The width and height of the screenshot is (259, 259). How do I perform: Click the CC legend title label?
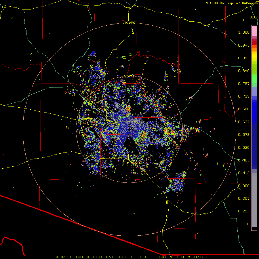point(245,20)
